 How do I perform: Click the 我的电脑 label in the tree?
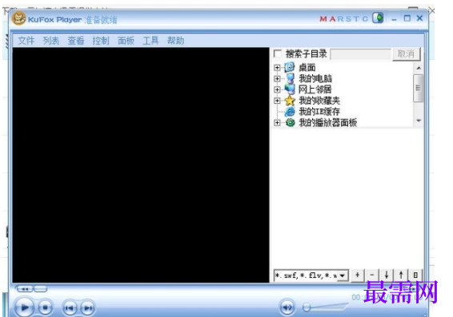coord(315,78)
